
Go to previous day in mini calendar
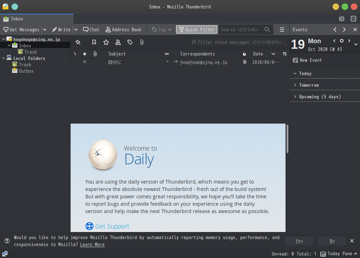334,41
